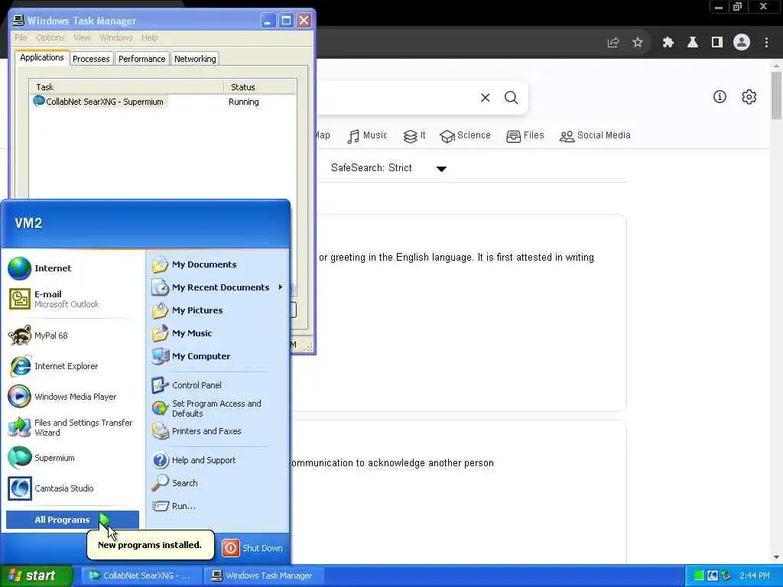Open Search from Start menu
Image resolution: width=783 pixels, height=587 pixels.
(x=175, y=483)
